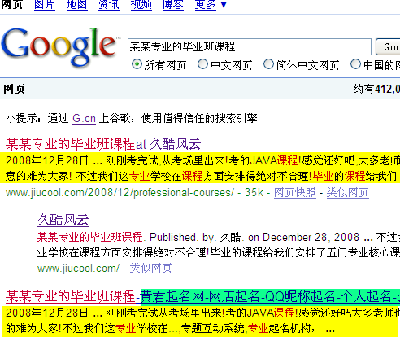Image resolution: width=400 pixels, height=337 pixels.
Task: Focus the search box containing 某某专业的毕业班课程
Action: coord(250,46)
